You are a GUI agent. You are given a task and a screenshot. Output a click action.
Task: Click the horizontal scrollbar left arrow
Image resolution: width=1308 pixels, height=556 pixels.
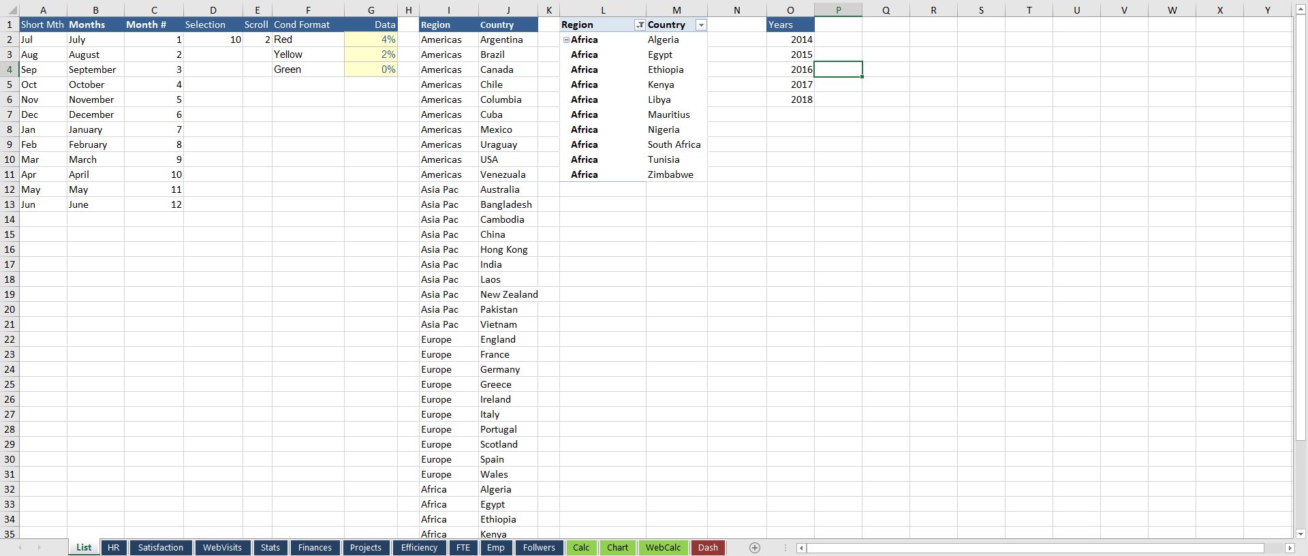click(x=802, y=548)
